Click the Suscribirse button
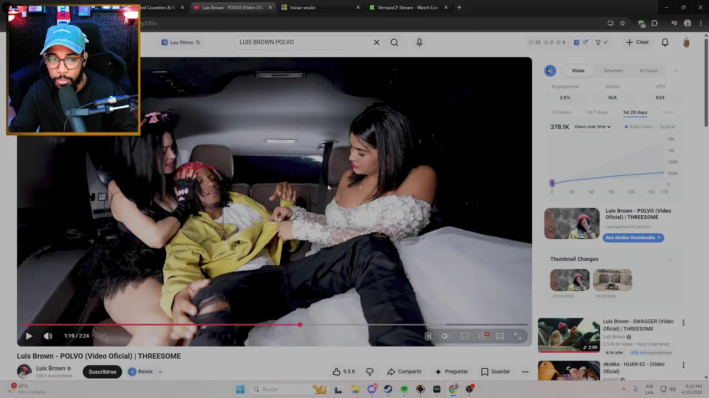Image resolution: width=709 pixels, height=398 pixels. click(102, 371)
